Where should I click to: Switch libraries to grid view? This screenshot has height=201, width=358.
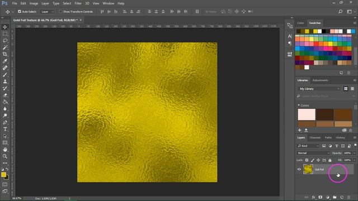pyautogui.click(x=346, y=89)
